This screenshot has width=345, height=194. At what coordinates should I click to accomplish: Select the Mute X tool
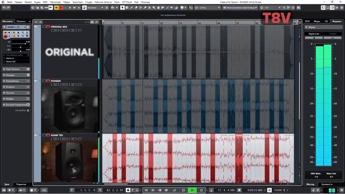coord(149,8)
